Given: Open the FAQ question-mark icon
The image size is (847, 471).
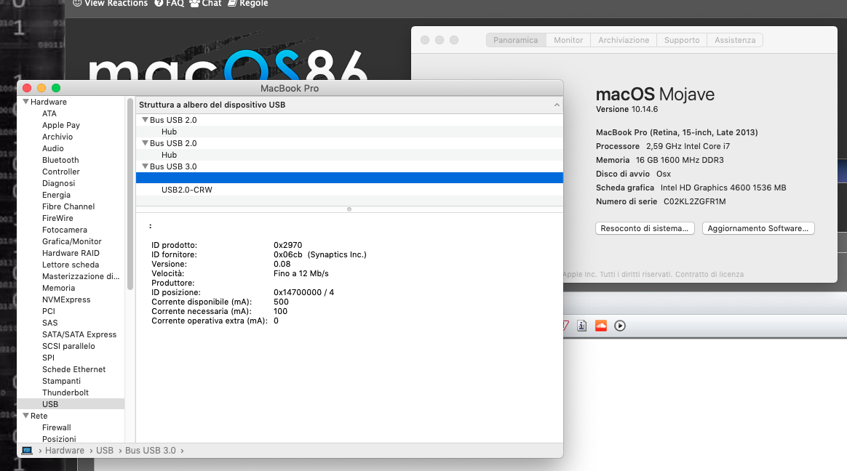Looking at the screenshot, I should point(159,3).
